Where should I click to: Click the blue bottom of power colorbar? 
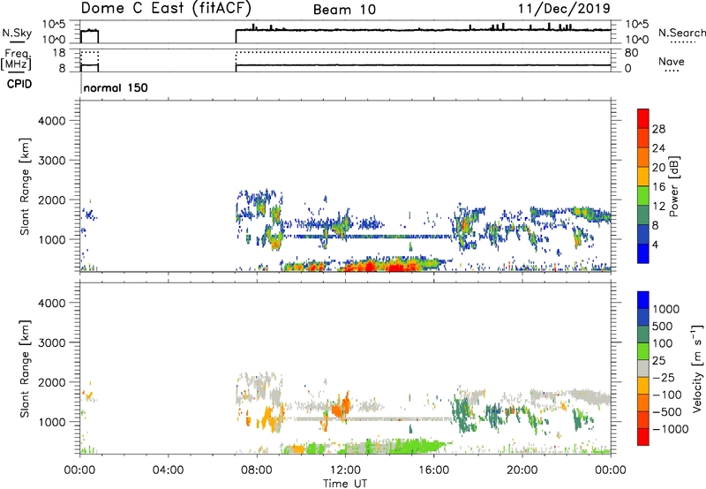643,253
